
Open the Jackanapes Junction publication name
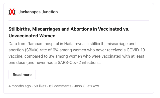[38, 12]
